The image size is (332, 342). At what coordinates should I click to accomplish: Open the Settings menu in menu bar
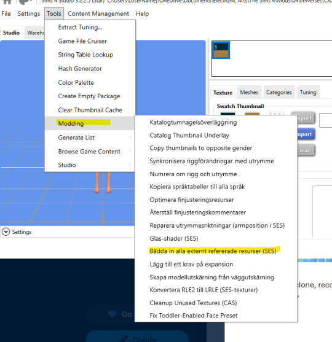[x=29, y=14]
